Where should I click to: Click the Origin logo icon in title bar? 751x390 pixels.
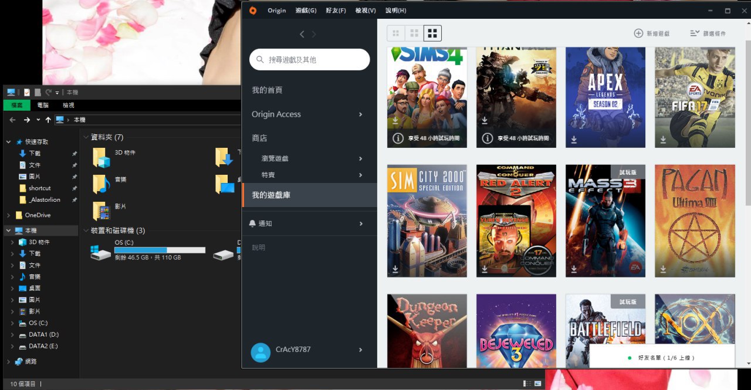click(253, 11)
